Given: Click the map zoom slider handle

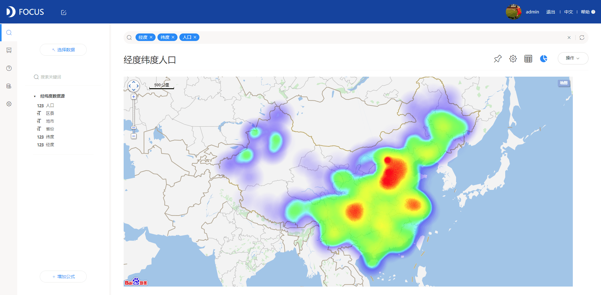Looking at the screenshot, I should [x=134, y=128].
